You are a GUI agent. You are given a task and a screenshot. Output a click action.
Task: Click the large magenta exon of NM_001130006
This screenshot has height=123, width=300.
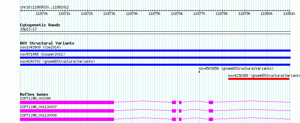[x=67, y=119]
